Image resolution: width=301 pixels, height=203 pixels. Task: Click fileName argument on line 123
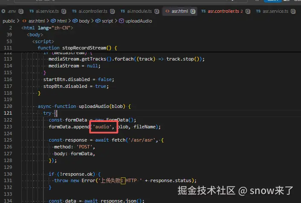145,127
